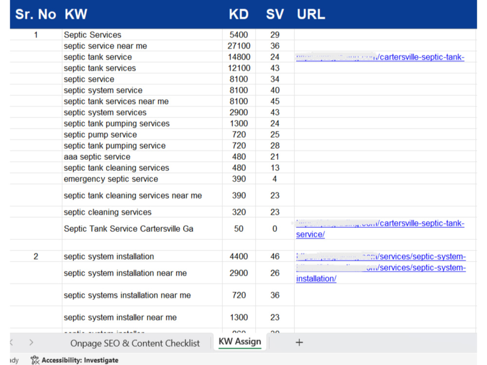Click Sr. No cell containing 1
This screenshot has width=487, height=365.
pos(36,35)
